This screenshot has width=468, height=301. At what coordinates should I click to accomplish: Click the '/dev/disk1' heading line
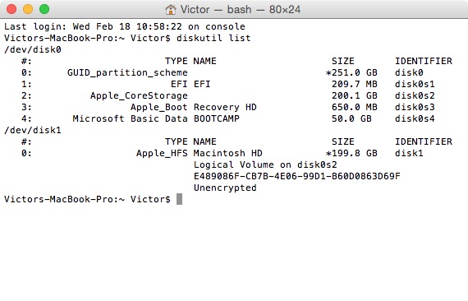(33, 130)
